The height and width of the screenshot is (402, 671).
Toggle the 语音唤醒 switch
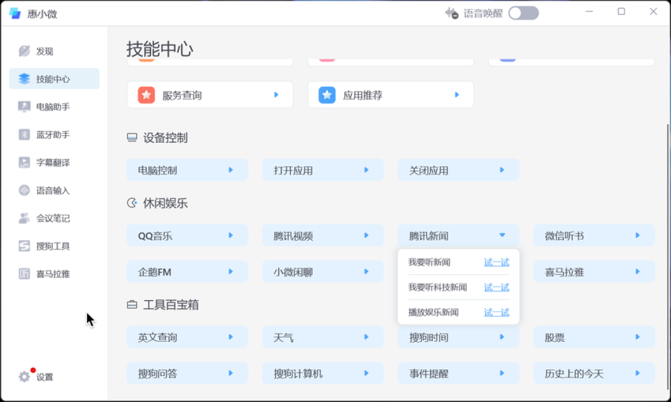coord(523,13)
